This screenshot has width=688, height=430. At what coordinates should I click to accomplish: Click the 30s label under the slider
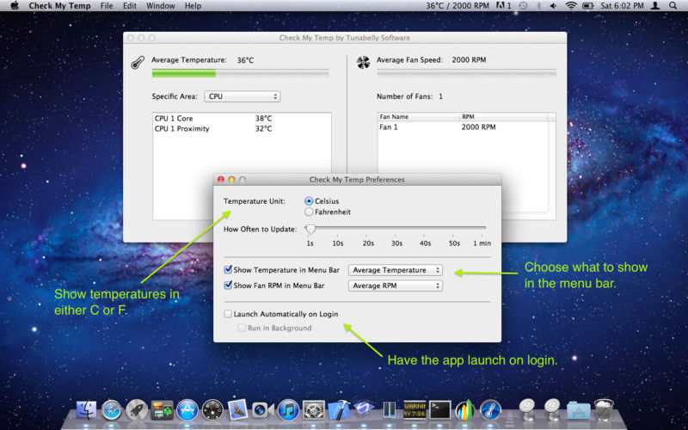click(396, 243)
